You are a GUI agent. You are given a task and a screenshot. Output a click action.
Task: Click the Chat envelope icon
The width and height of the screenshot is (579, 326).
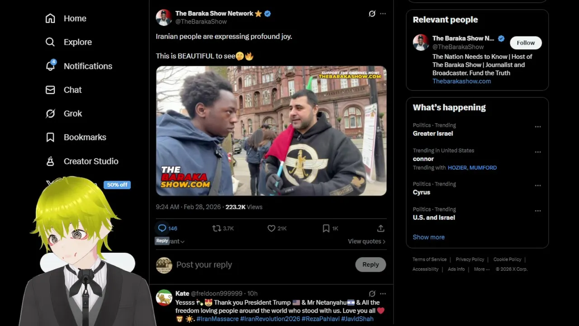[50, 90]
